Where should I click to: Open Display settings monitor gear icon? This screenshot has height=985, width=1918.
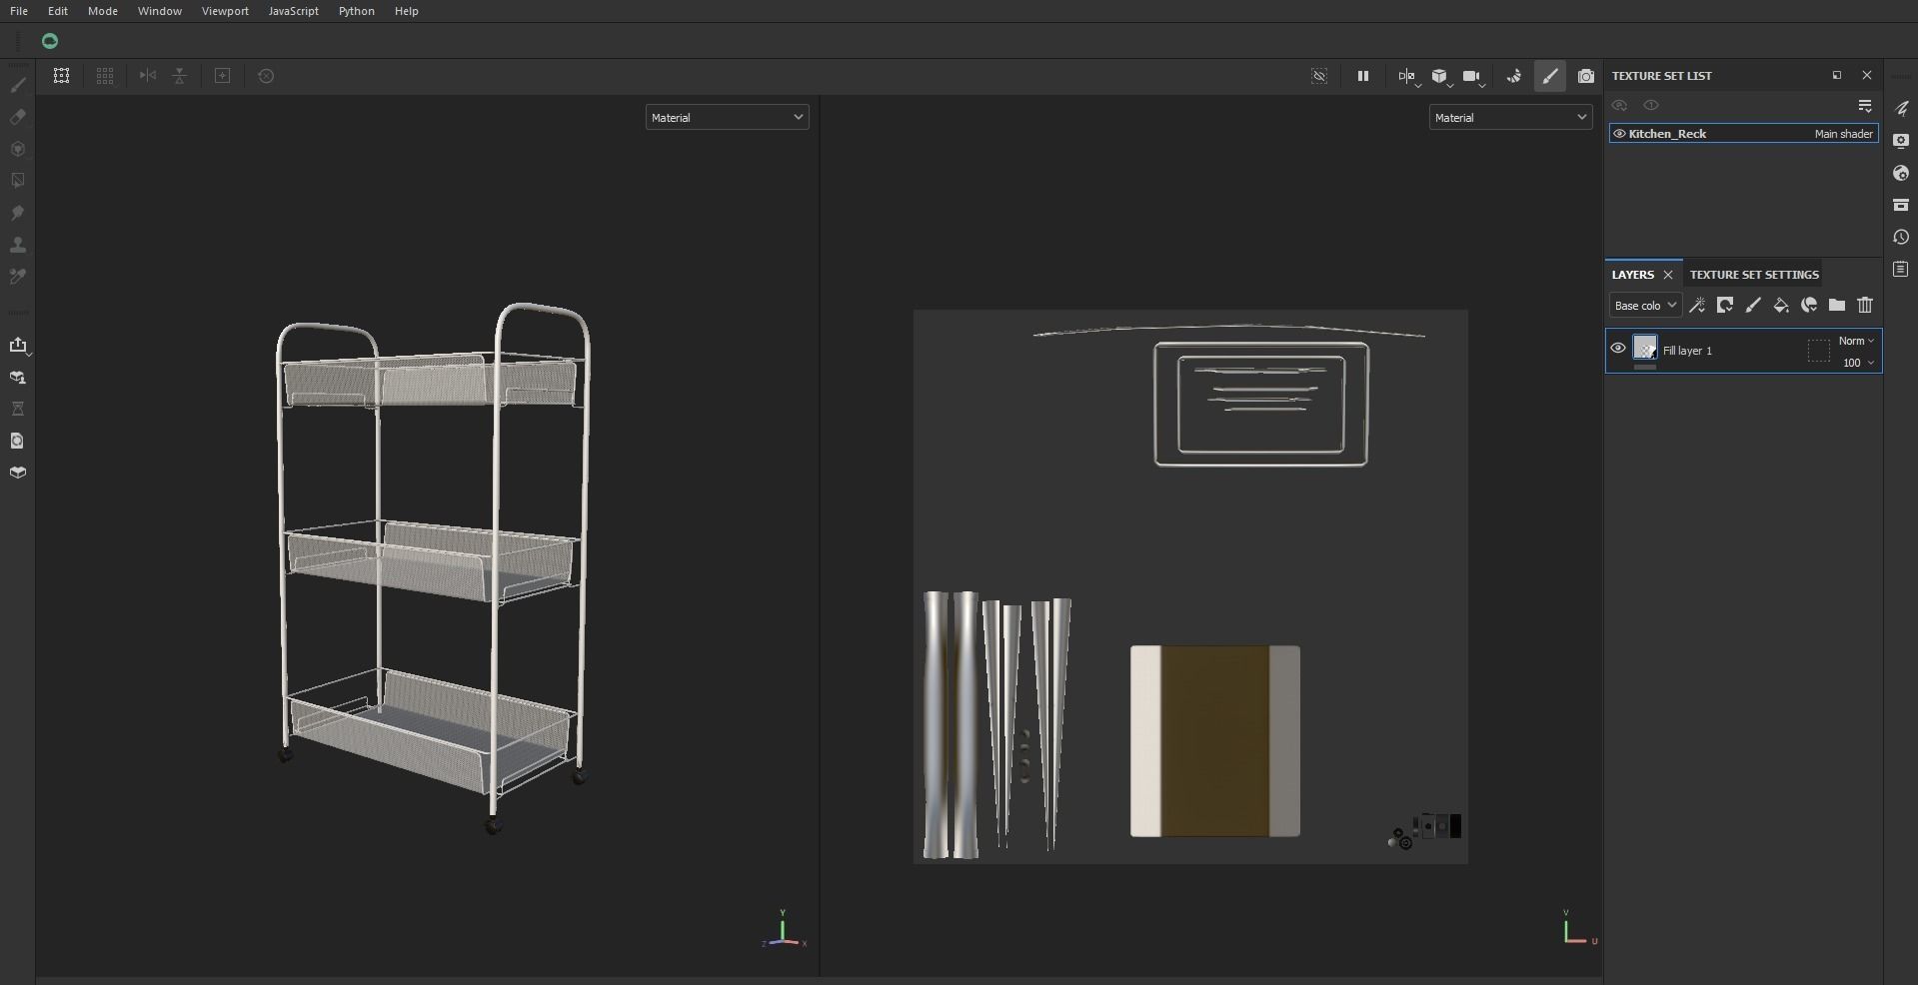[1901, 141]
